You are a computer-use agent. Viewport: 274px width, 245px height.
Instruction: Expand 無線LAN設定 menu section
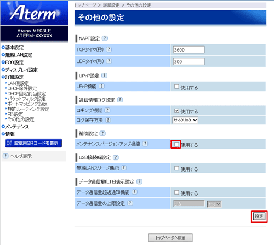17,55
